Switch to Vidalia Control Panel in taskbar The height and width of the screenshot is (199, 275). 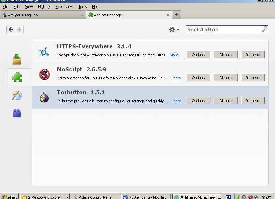(96, 197)
